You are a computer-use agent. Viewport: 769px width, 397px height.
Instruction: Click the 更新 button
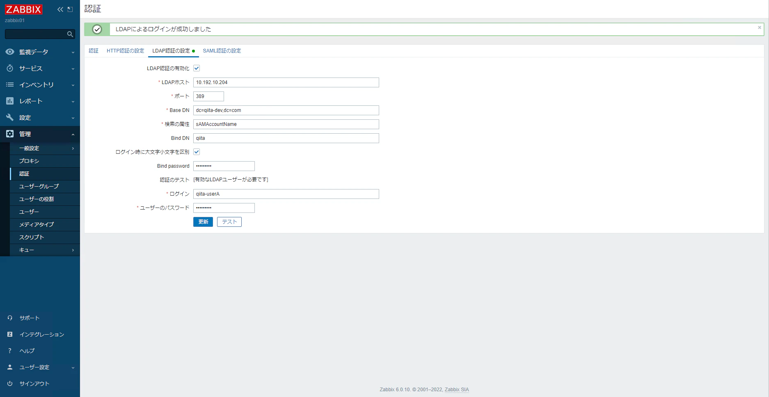(203, 222)
